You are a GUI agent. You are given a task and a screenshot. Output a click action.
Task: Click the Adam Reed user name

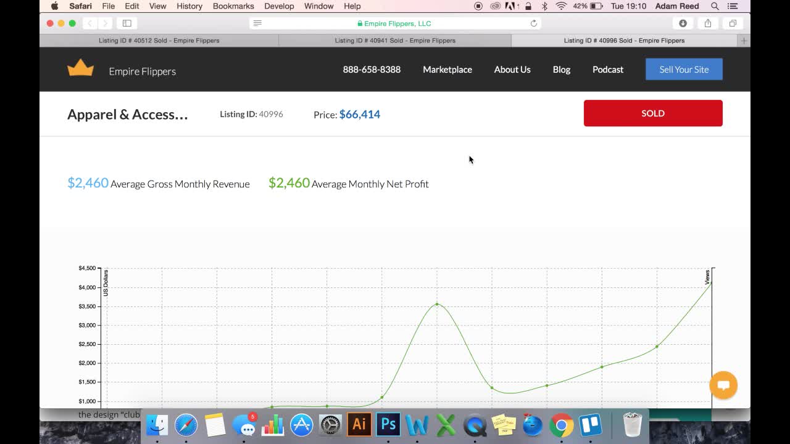(x=678, y=6)
